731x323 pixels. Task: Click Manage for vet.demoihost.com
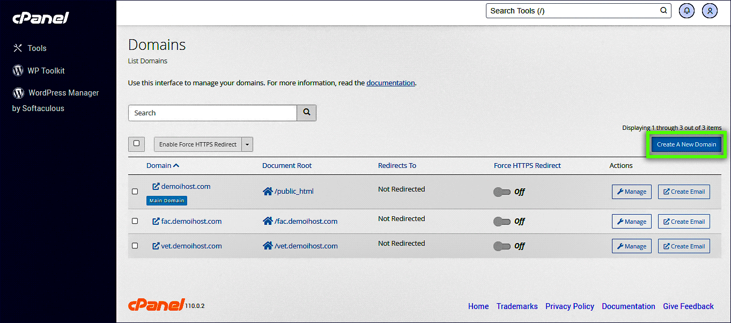[x=631, y=246]
